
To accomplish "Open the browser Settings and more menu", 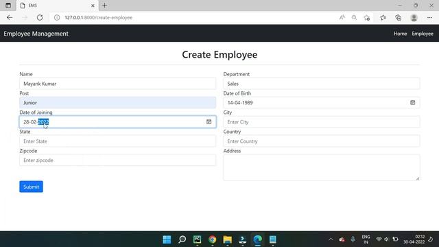I will 430,17.
